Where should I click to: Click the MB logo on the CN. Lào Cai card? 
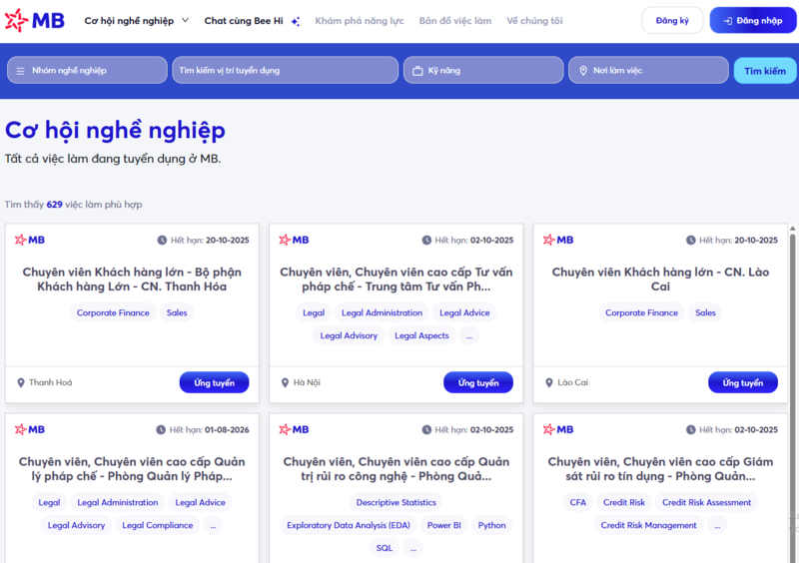(558, 240)
